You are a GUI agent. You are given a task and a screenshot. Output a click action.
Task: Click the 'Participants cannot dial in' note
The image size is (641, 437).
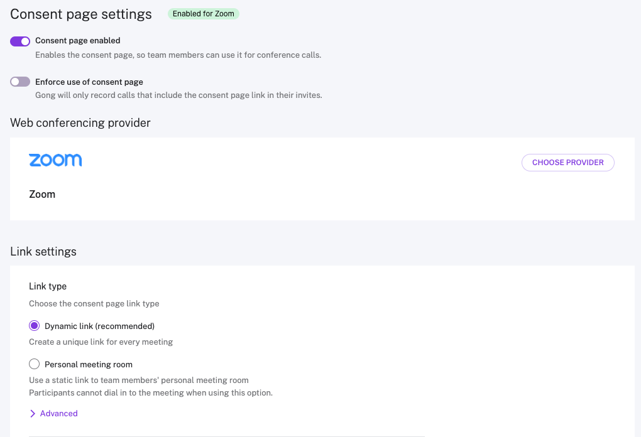(x=151, y=393)
